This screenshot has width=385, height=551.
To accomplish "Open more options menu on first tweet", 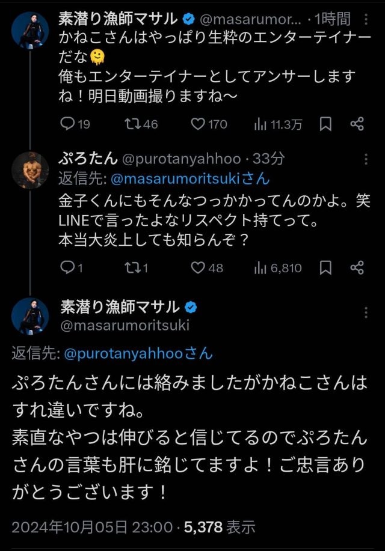I will coord(366,19).
